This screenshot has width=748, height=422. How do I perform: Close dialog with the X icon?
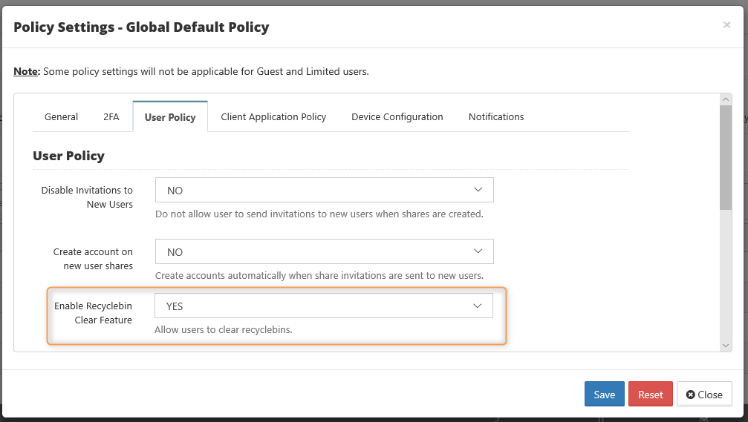pos(726,24)
